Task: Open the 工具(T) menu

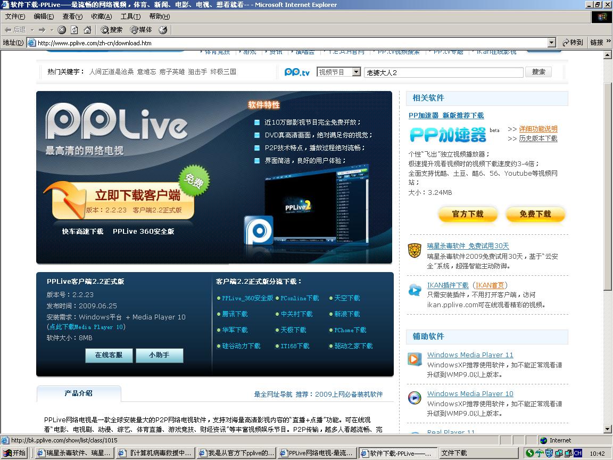Action: coord(130,17)
